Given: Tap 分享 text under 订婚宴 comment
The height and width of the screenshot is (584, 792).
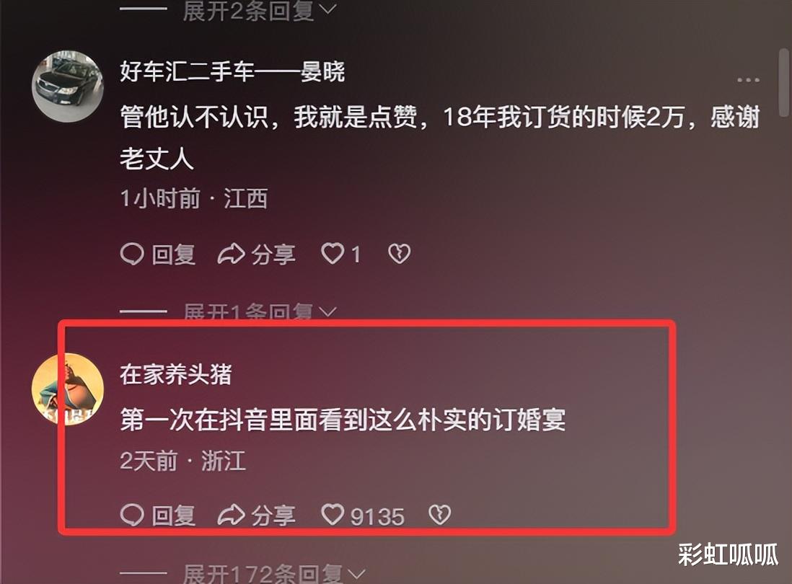Looking at the screenshot, I should [x=273, y=516].
